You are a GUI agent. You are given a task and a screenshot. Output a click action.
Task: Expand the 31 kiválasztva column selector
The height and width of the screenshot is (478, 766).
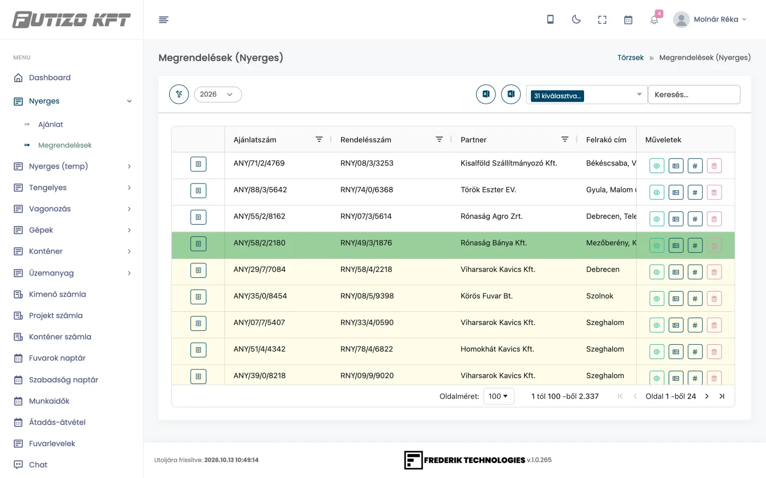click(x=586, y=95)
